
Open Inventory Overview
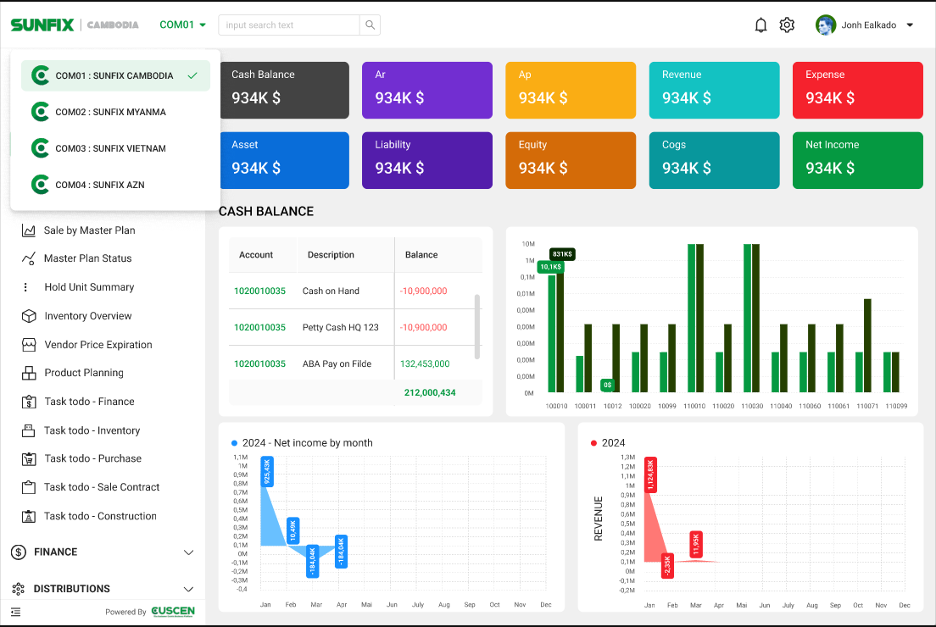click(88, 316)
